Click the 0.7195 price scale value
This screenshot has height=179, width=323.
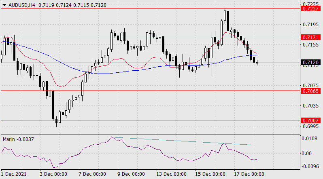(310, 25)
